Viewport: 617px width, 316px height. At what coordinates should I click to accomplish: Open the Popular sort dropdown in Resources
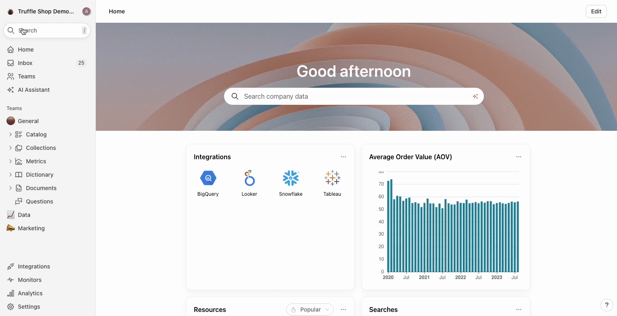tap(310, 310)
